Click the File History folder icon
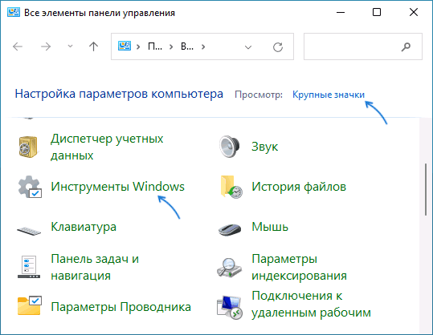433x335 pixels. coord(231,187)
